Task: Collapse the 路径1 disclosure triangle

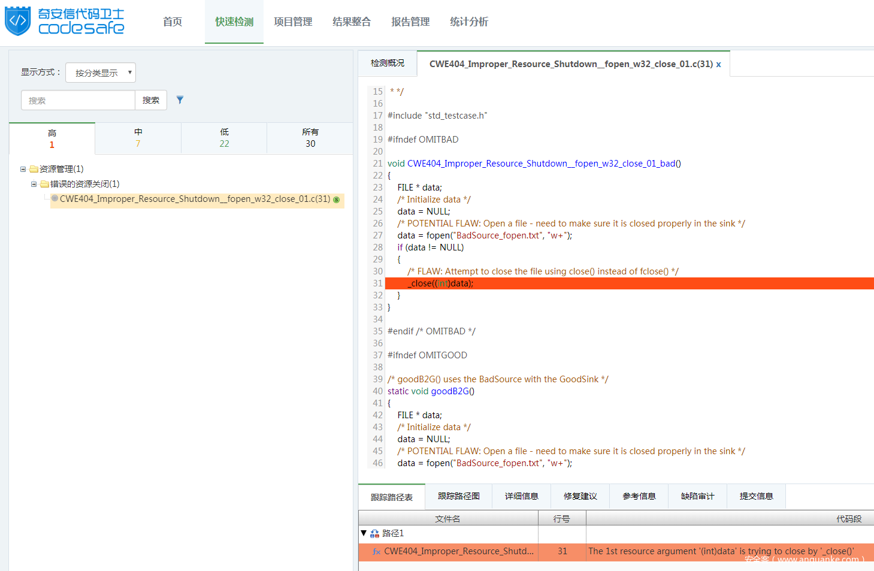Action: pos(364,533)
